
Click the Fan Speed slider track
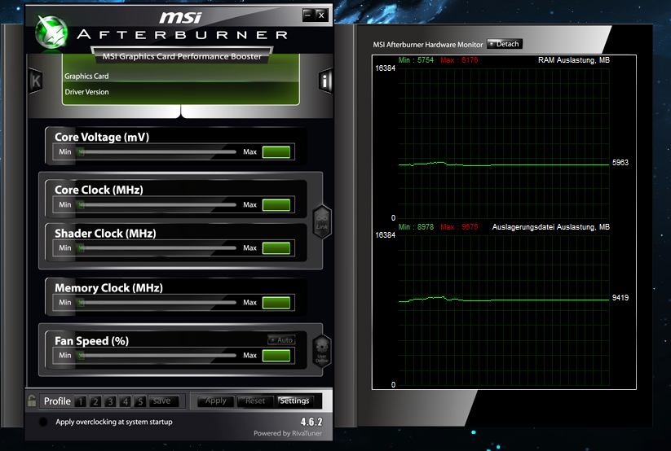pyautogui.click(x=157, y=355)
